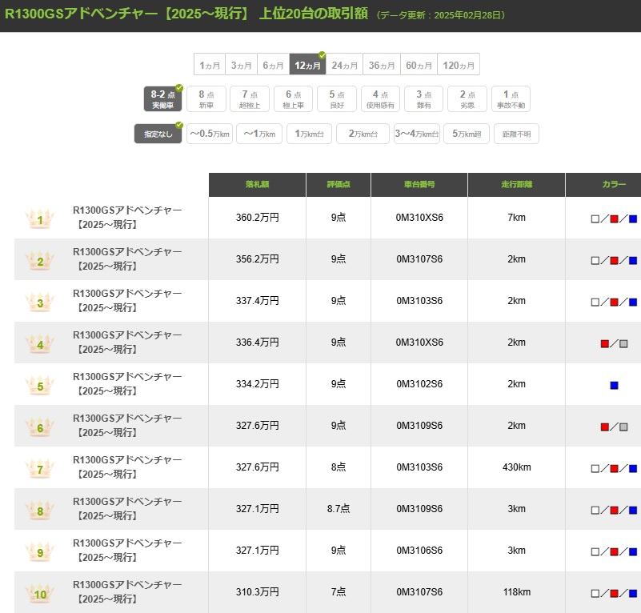641x613 pixels.
Task: Switch to the 24カ月 period tab
Action: (345, 65)
